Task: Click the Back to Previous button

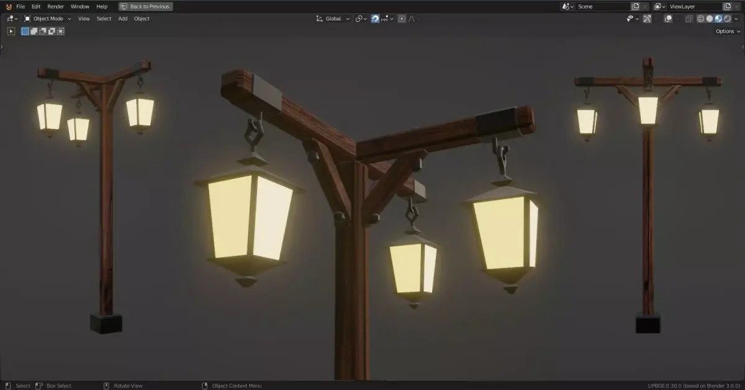Action: click(x=146, y=6)
